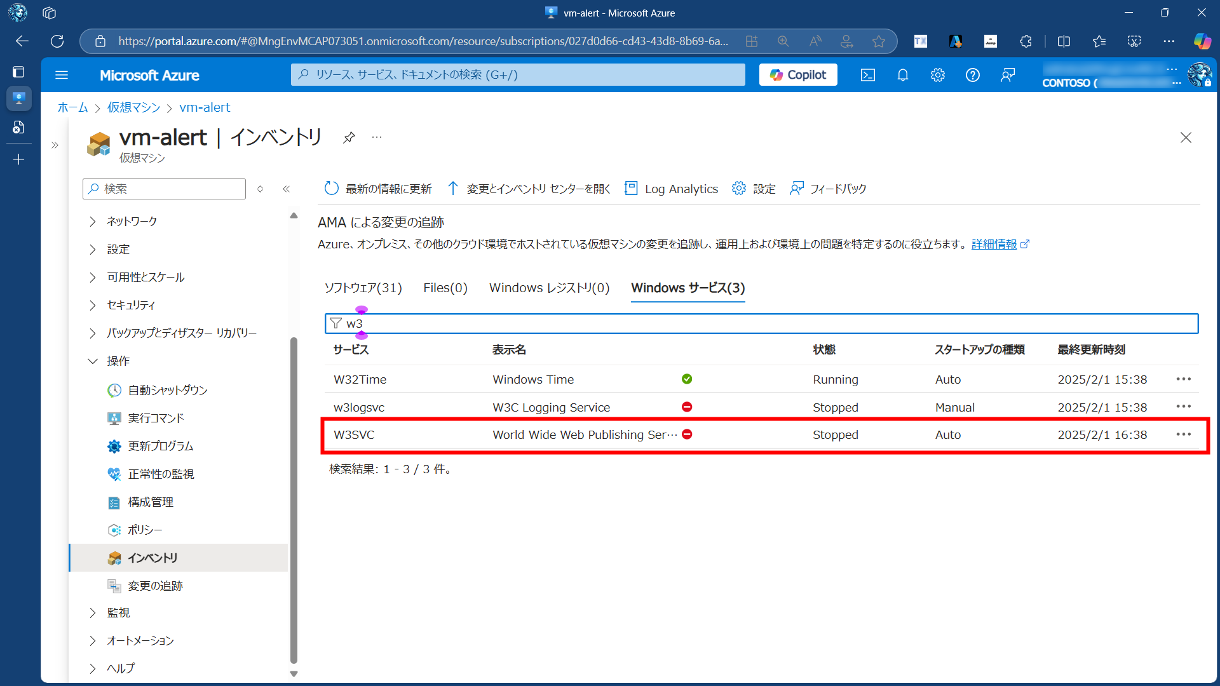The width and height of the screenshot is (1220, 686).
Task: Click the help question mark icon
Action: tap(972, 75)
